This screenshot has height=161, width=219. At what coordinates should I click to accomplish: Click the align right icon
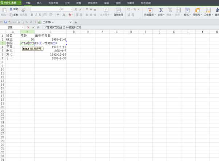95,15
